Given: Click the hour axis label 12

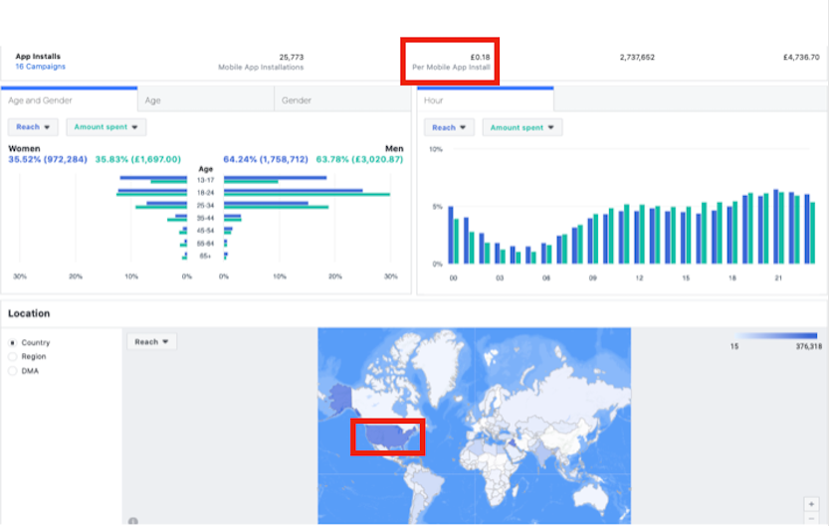Looking at the screenshot, I should [x=639, y=277].
